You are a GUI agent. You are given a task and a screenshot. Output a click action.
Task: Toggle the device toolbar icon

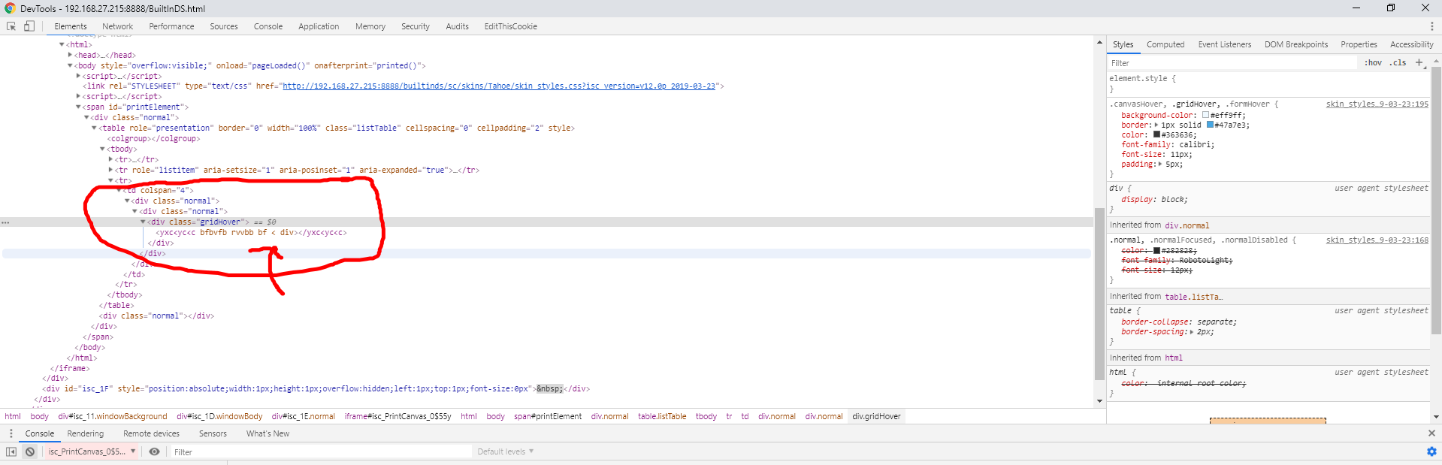point(29,26)
